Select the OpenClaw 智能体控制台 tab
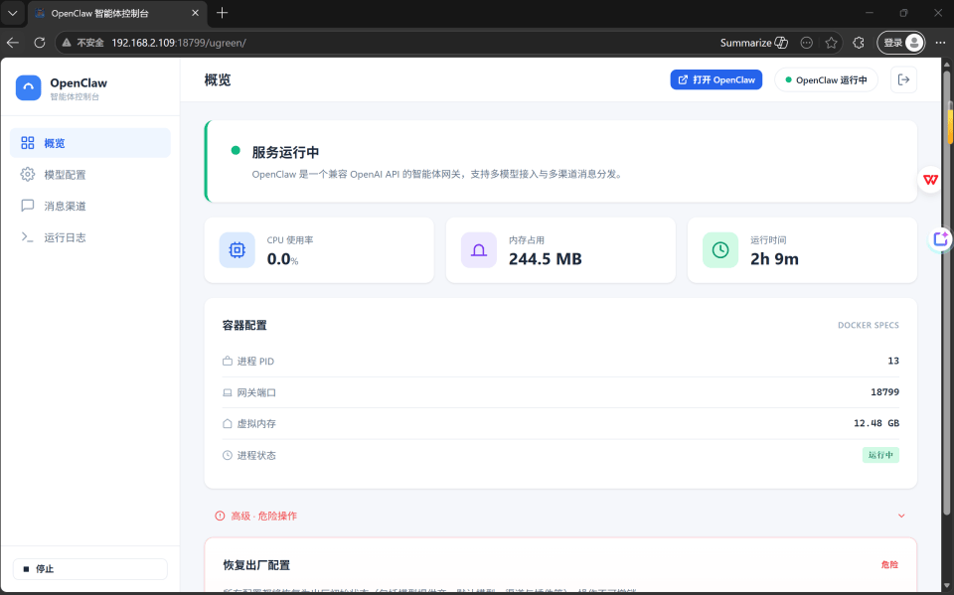The image size is (954, 595). 115,13
